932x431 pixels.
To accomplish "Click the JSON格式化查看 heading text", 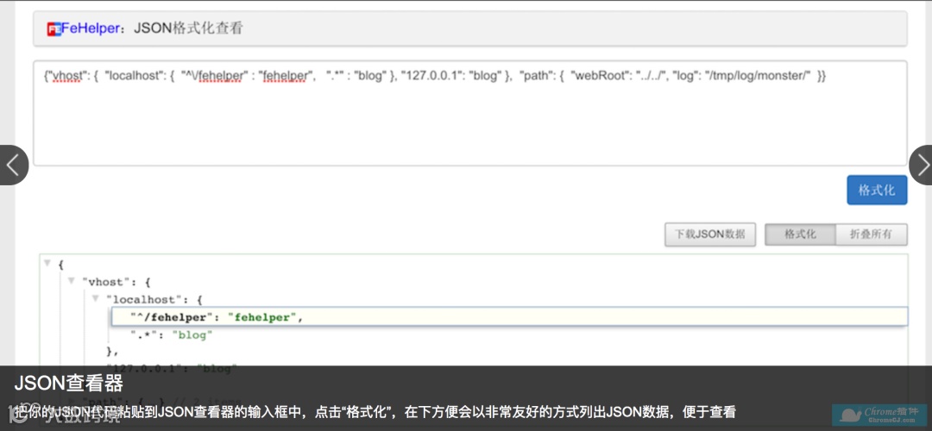I will tap(188, 28).
